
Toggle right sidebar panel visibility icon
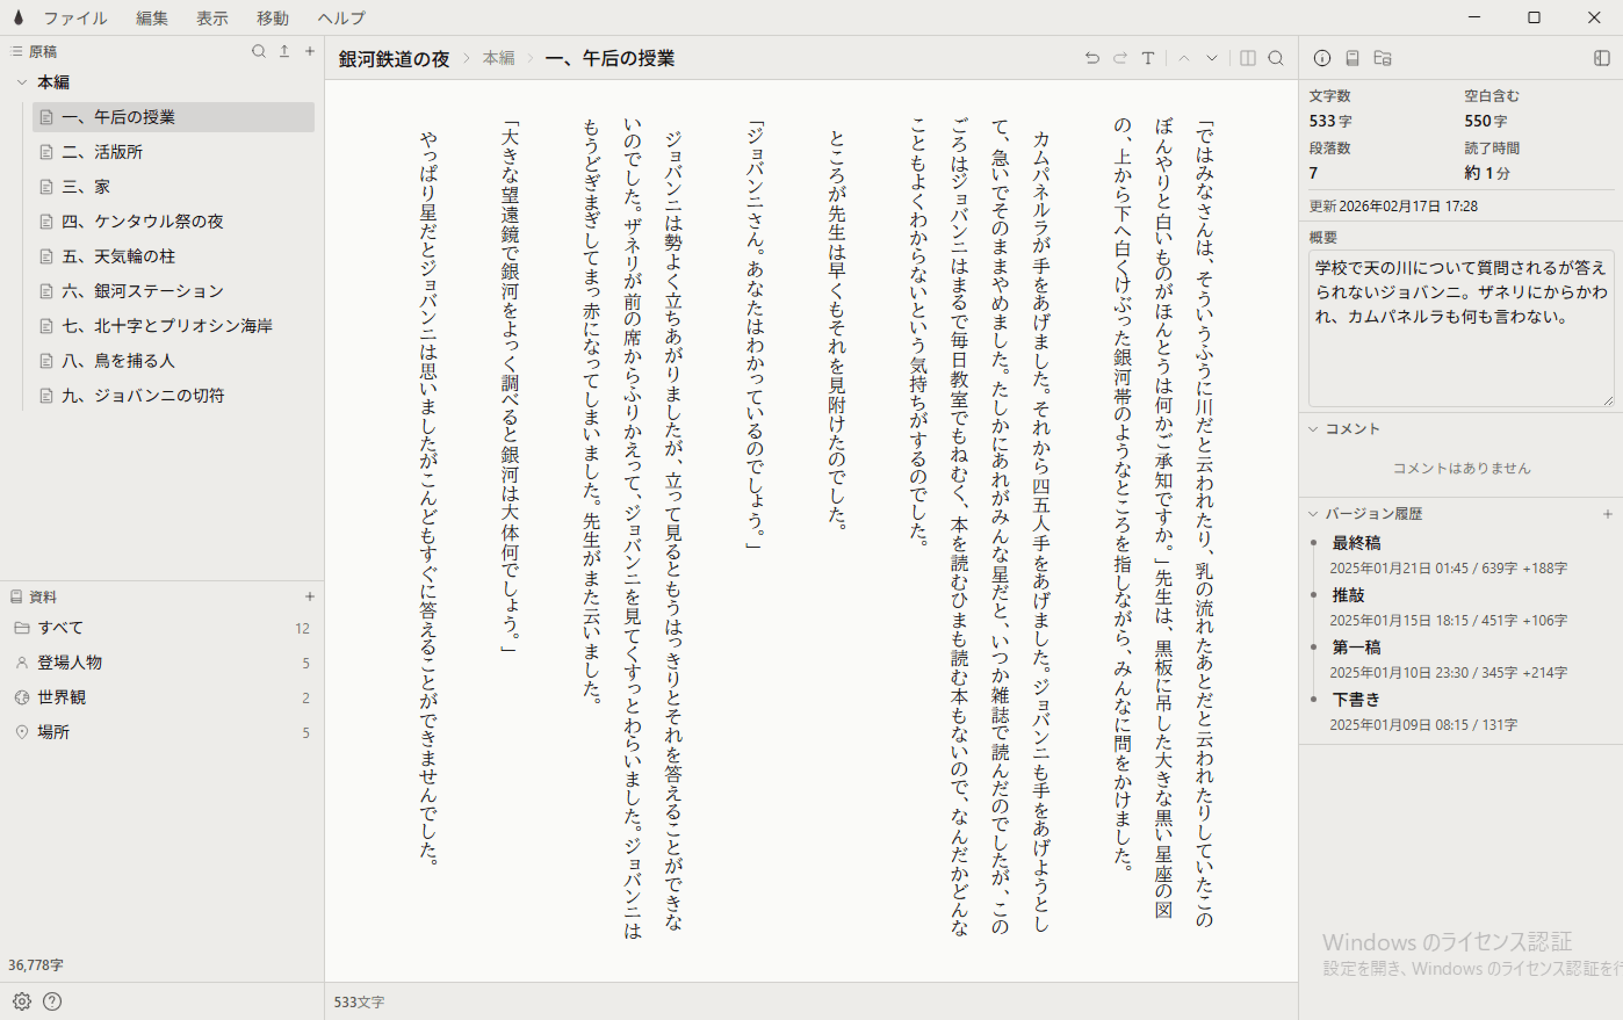pos(1602,59)
